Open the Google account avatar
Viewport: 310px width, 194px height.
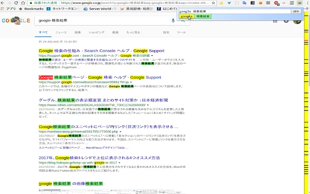pos(297,21)
